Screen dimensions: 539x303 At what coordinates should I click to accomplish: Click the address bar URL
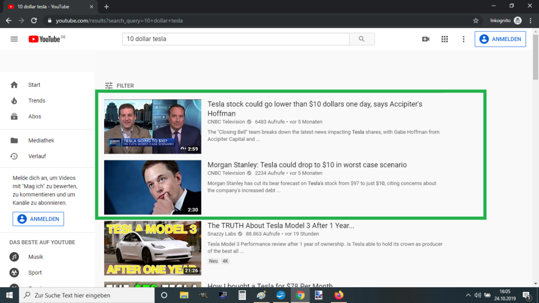(119, 21)
